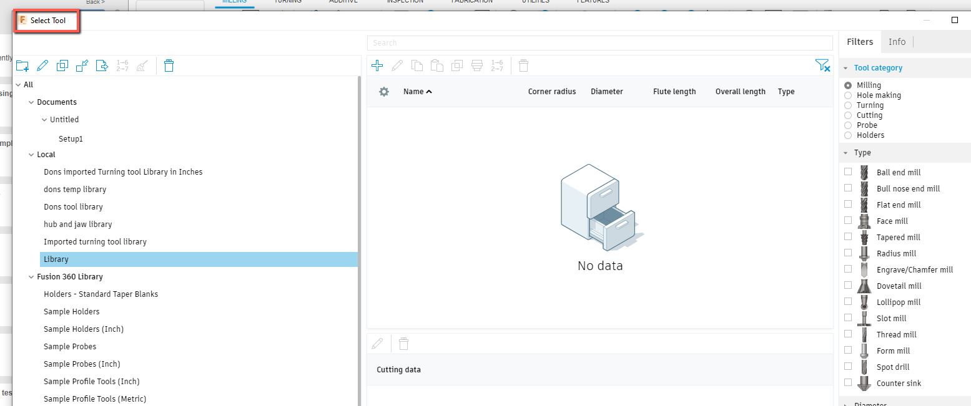Check the Bull nose end mill filter
Viewport: 971px width, 406px height.
tap(847, 188)
